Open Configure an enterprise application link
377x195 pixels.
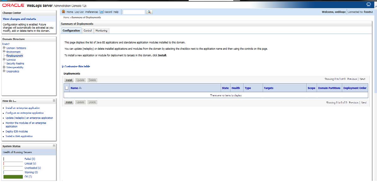pyautogui.click(x=25, y=113)
